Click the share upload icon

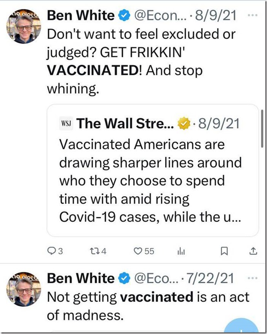coord(253,251)
